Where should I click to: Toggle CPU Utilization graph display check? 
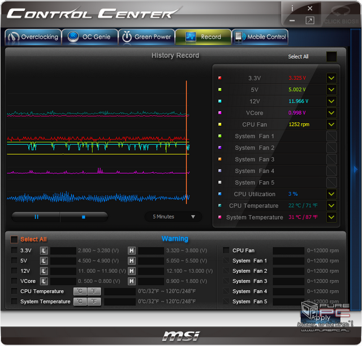[x=331, y=194]
